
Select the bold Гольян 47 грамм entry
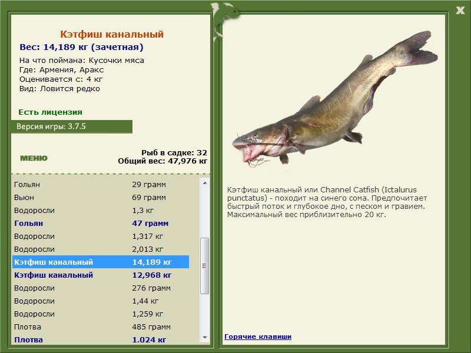(x=101, y=224)
